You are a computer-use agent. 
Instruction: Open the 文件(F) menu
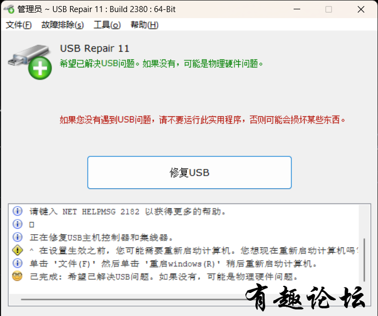click(19, 25)
